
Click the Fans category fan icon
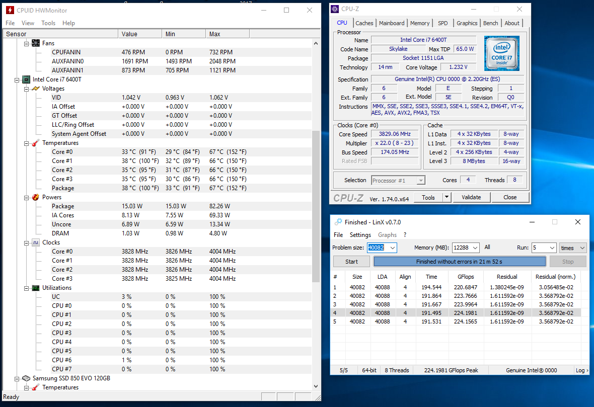click(36, 43)
